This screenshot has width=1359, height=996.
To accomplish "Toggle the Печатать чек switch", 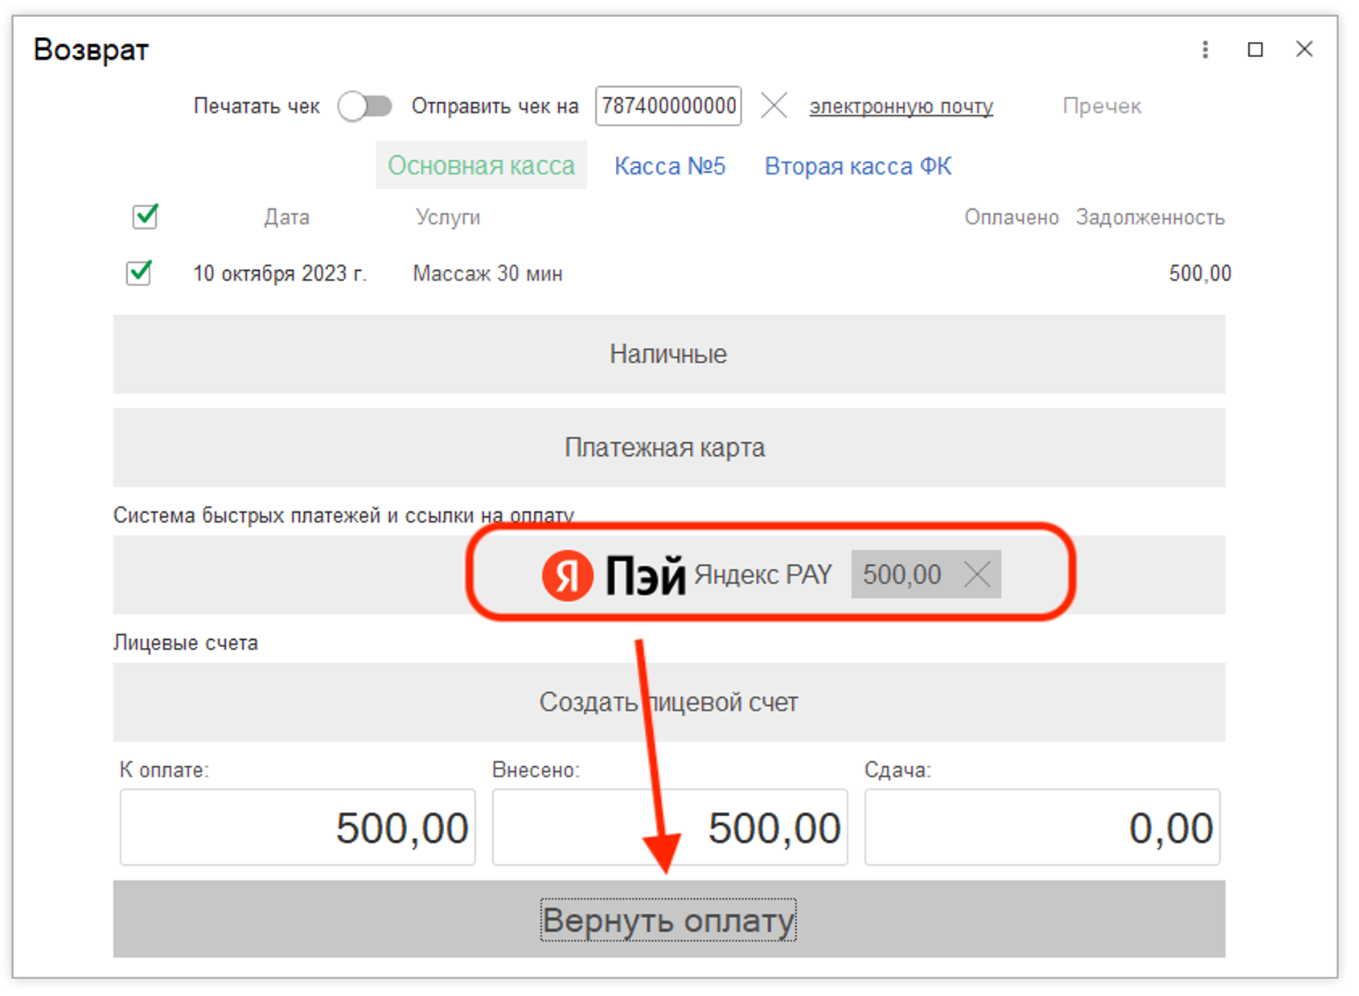I will click(x=364, y=105).
